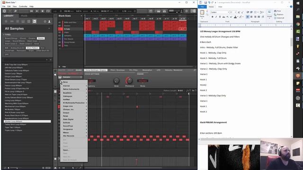Toggle Italic formatting in WordPad

[x=216, y=17]
